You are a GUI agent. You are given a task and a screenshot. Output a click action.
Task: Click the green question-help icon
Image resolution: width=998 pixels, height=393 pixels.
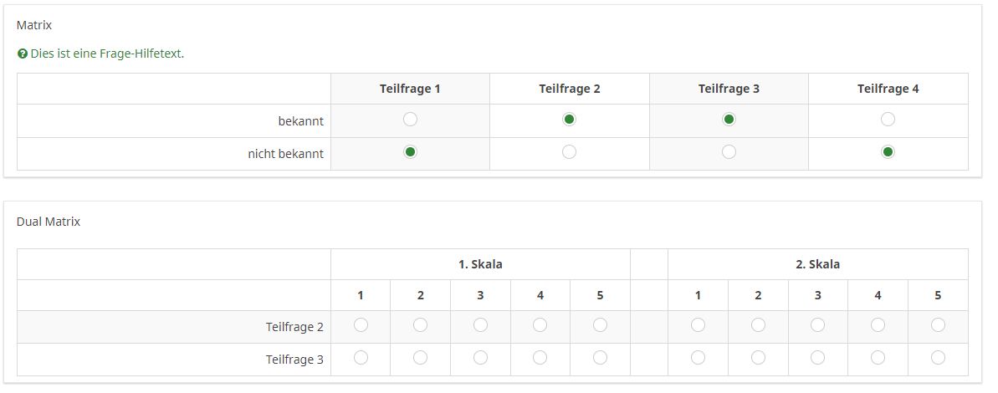(x=23, y=54)
